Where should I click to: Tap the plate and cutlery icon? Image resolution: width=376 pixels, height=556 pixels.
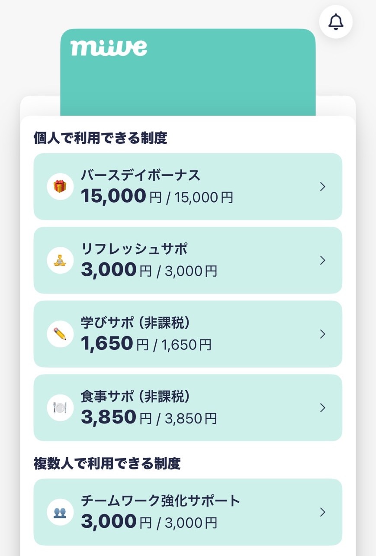click(x=60, y=407)
